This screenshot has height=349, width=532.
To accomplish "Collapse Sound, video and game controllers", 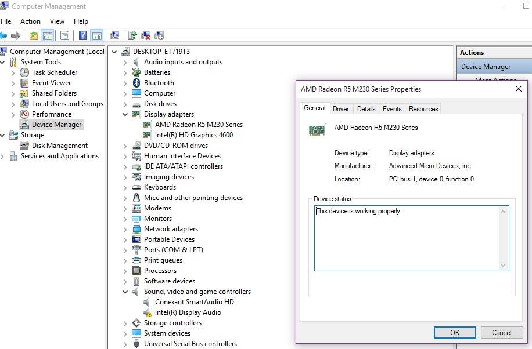I will tap(125, 292).
